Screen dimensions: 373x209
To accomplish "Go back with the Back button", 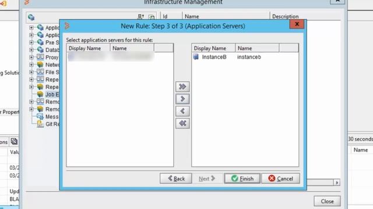I will click(x=176, y=178).
